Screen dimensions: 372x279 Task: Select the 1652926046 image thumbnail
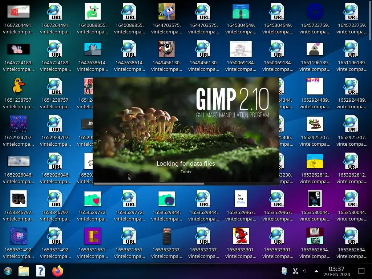point(19,161)
